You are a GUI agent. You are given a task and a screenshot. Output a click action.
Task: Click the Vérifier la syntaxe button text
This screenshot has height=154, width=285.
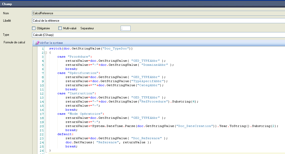point(51,43)
